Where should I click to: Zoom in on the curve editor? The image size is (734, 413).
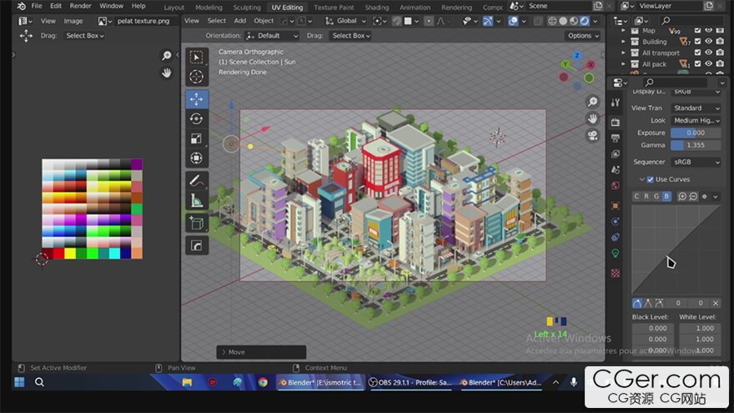681,196
